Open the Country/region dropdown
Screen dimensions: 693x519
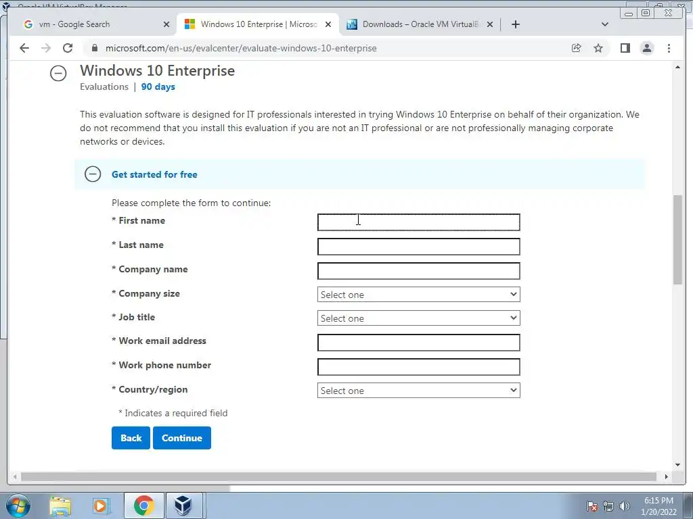click(418, 391)
